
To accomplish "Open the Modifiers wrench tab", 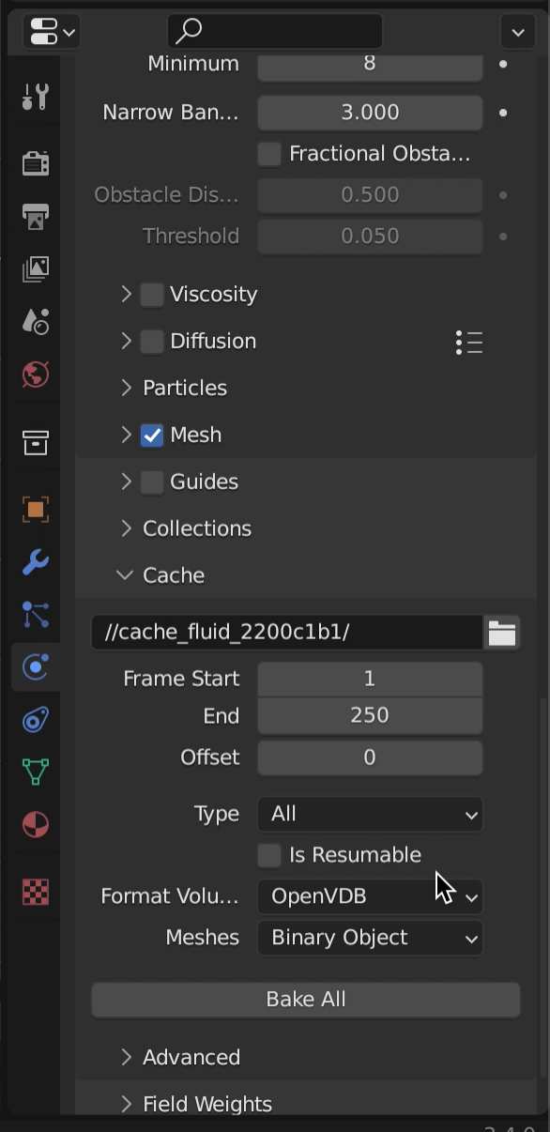I will click(x=36, y=562).
